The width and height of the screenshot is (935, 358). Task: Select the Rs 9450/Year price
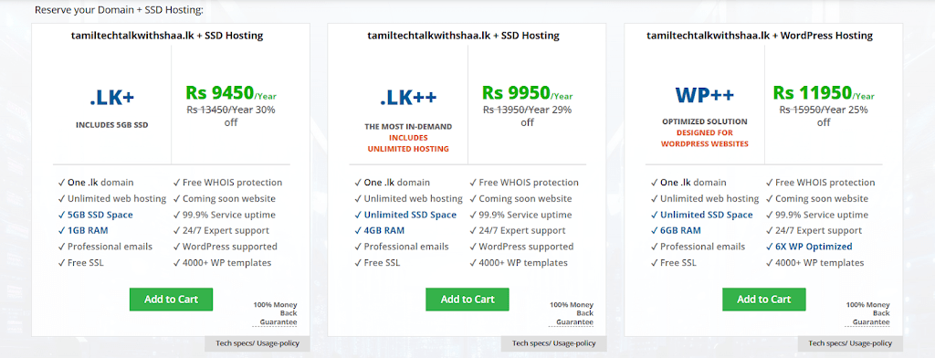coord(231,93)
